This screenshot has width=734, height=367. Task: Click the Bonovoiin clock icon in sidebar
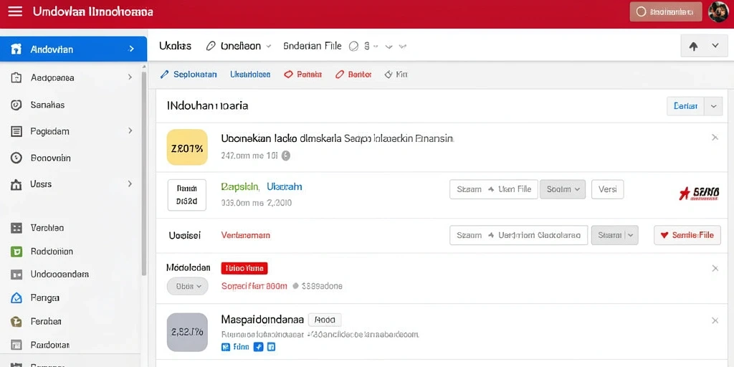click(x=16, y=158)
